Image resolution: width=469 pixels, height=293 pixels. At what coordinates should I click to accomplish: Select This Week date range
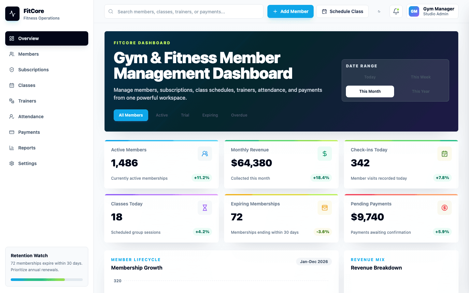(x=421, y=77)
